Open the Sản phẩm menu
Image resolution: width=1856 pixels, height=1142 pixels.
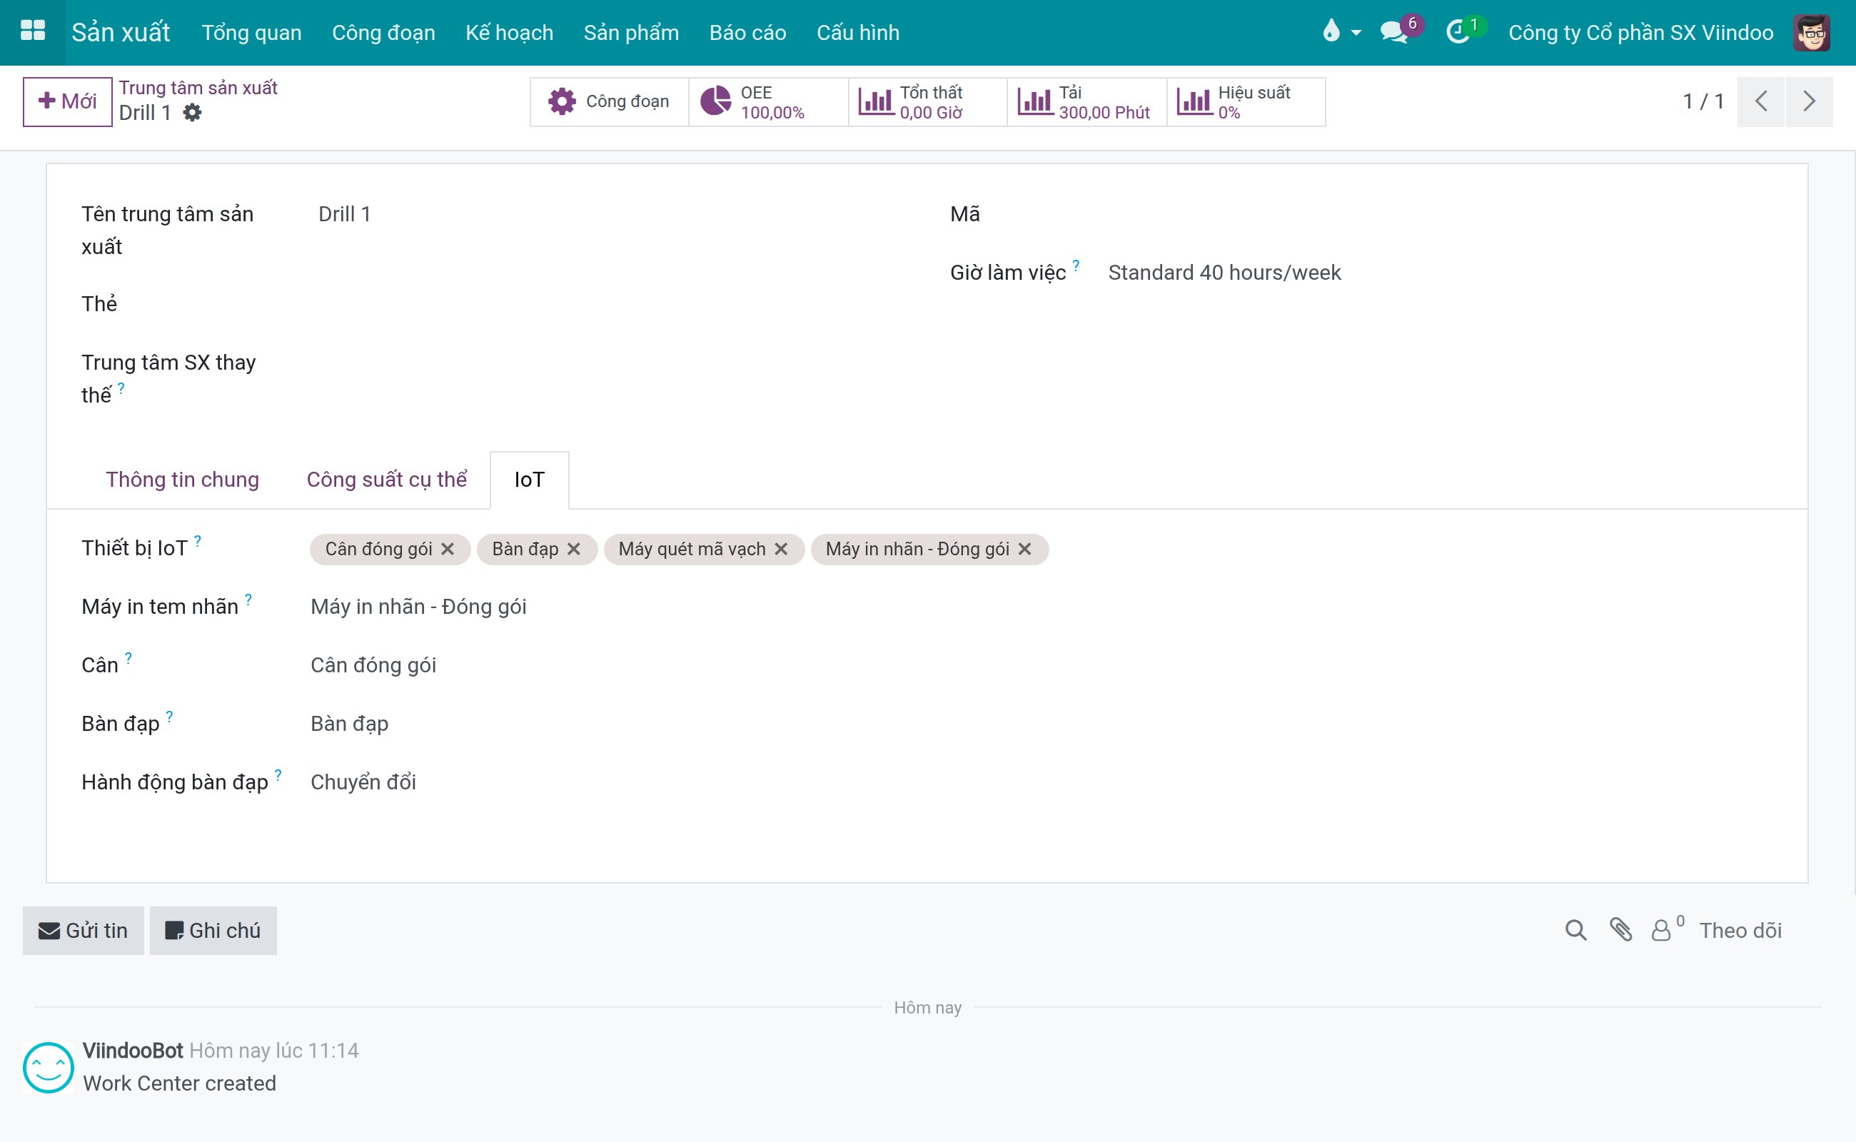[x=632, y=33]
